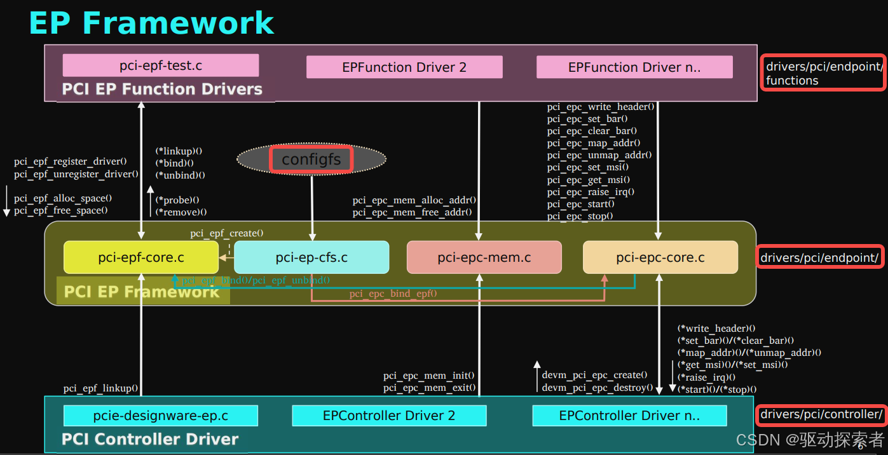
Task: Click the PCI EP Function Drivers label
Action: point(162,89)
